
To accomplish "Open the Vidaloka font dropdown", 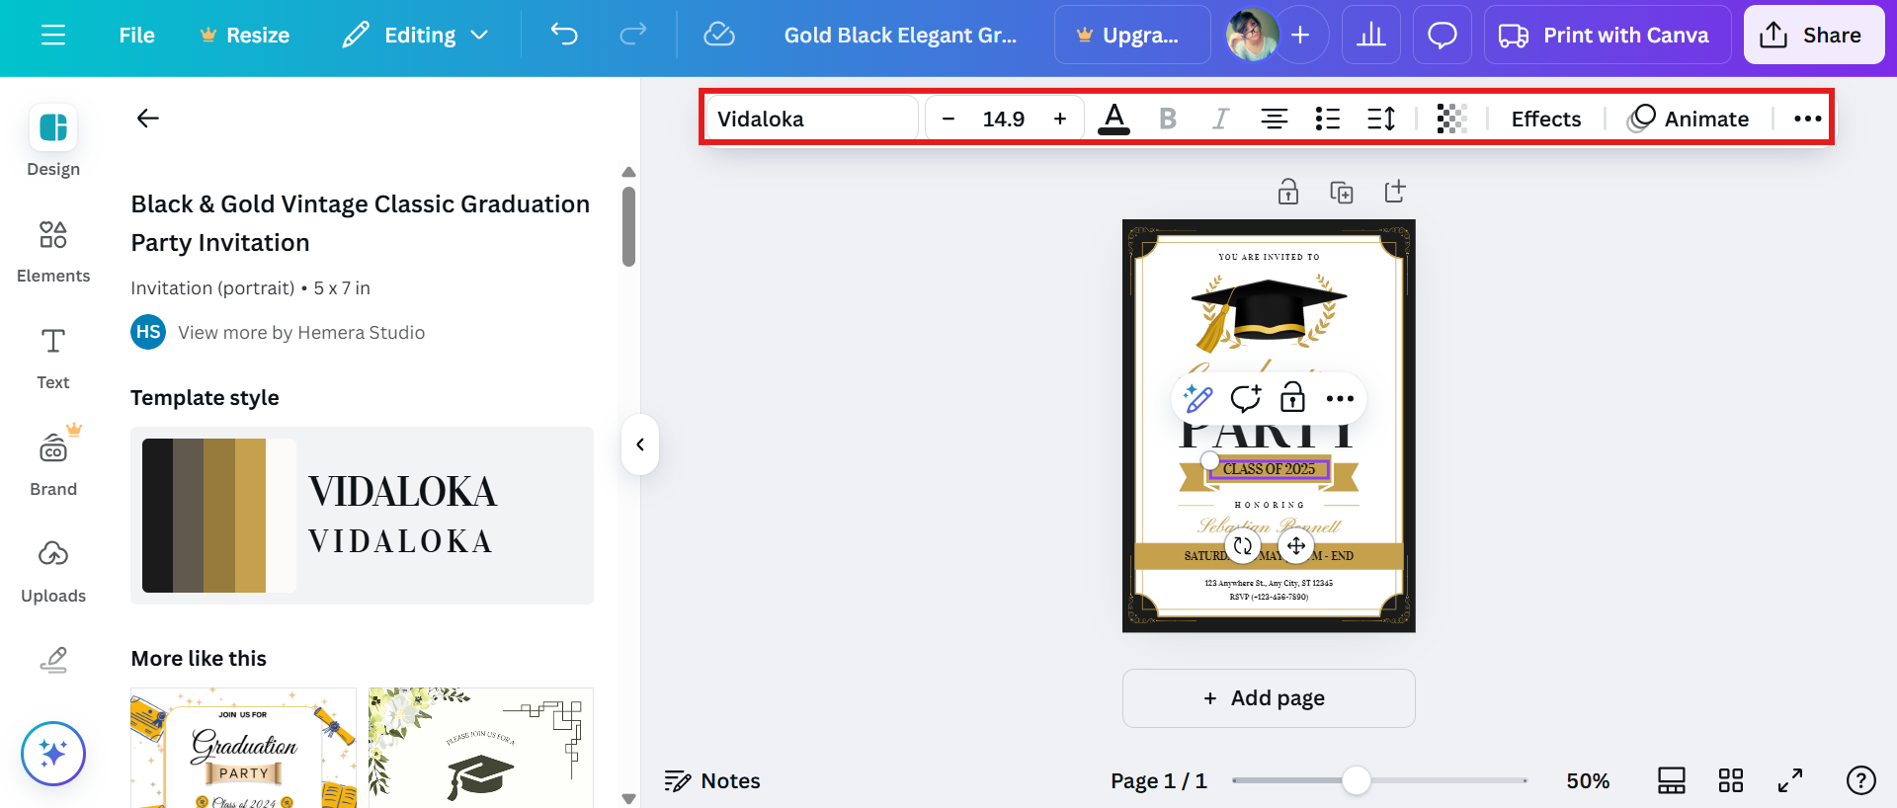I will coord(812,119).
